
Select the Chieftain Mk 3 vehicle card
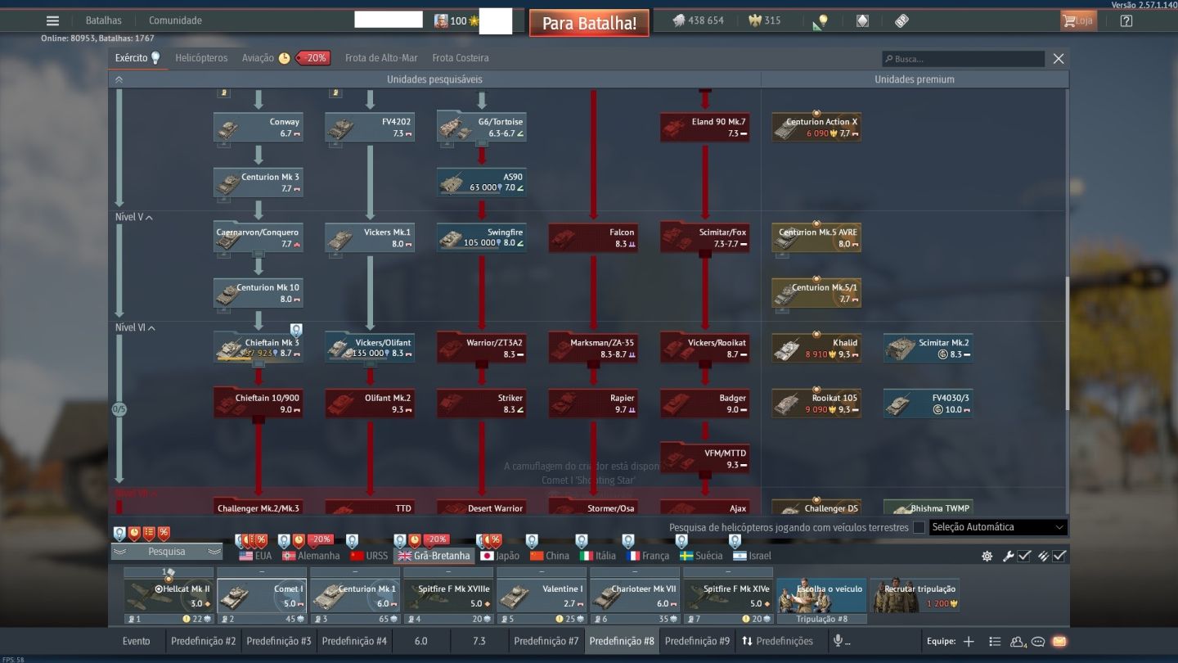[x=259, y=348]
